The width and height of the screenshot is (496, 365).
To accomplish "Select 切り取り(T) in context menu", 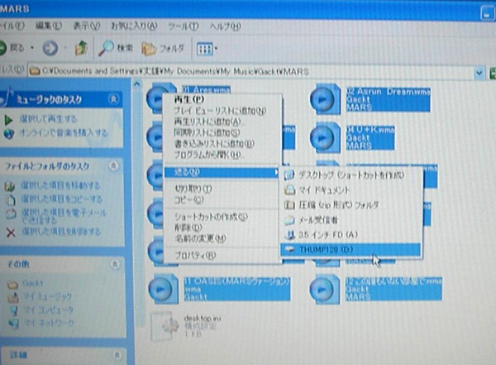I will (221, 190).
